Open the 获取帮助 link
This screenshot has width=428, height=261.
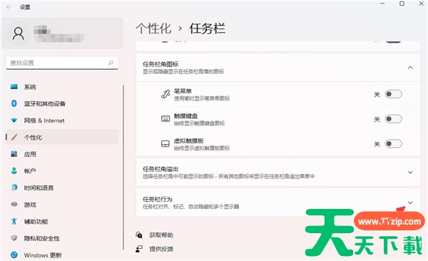[161, 235]
